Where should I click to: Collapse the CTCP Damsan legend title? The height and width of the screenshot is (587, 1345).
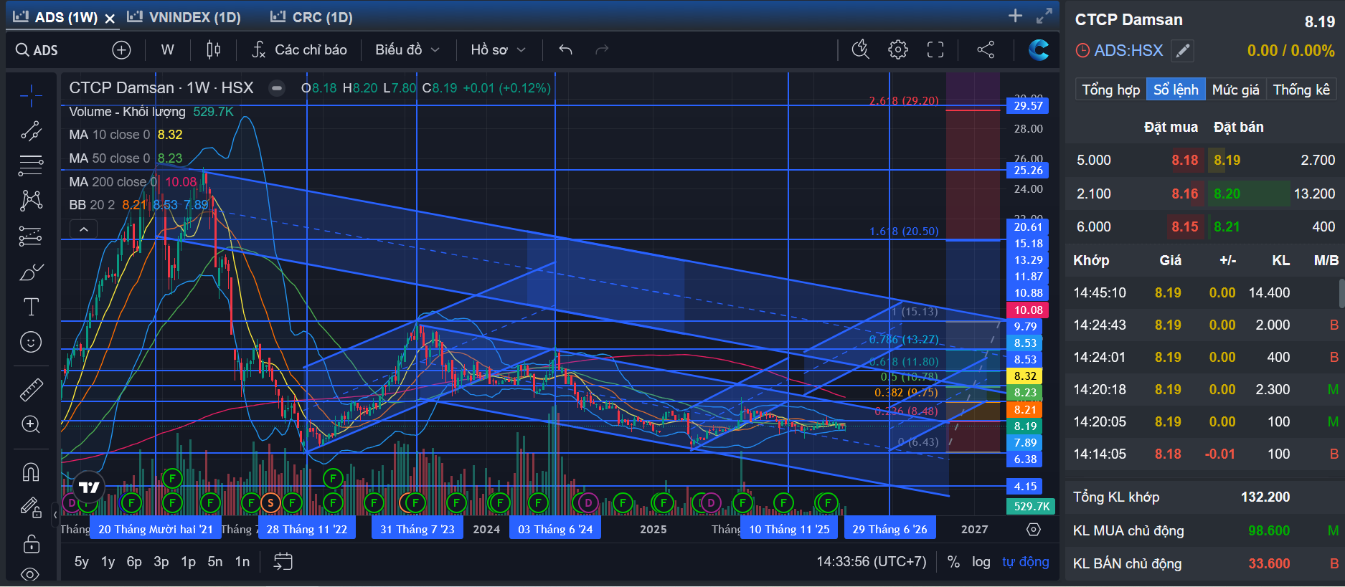click(x=276, y=88)
